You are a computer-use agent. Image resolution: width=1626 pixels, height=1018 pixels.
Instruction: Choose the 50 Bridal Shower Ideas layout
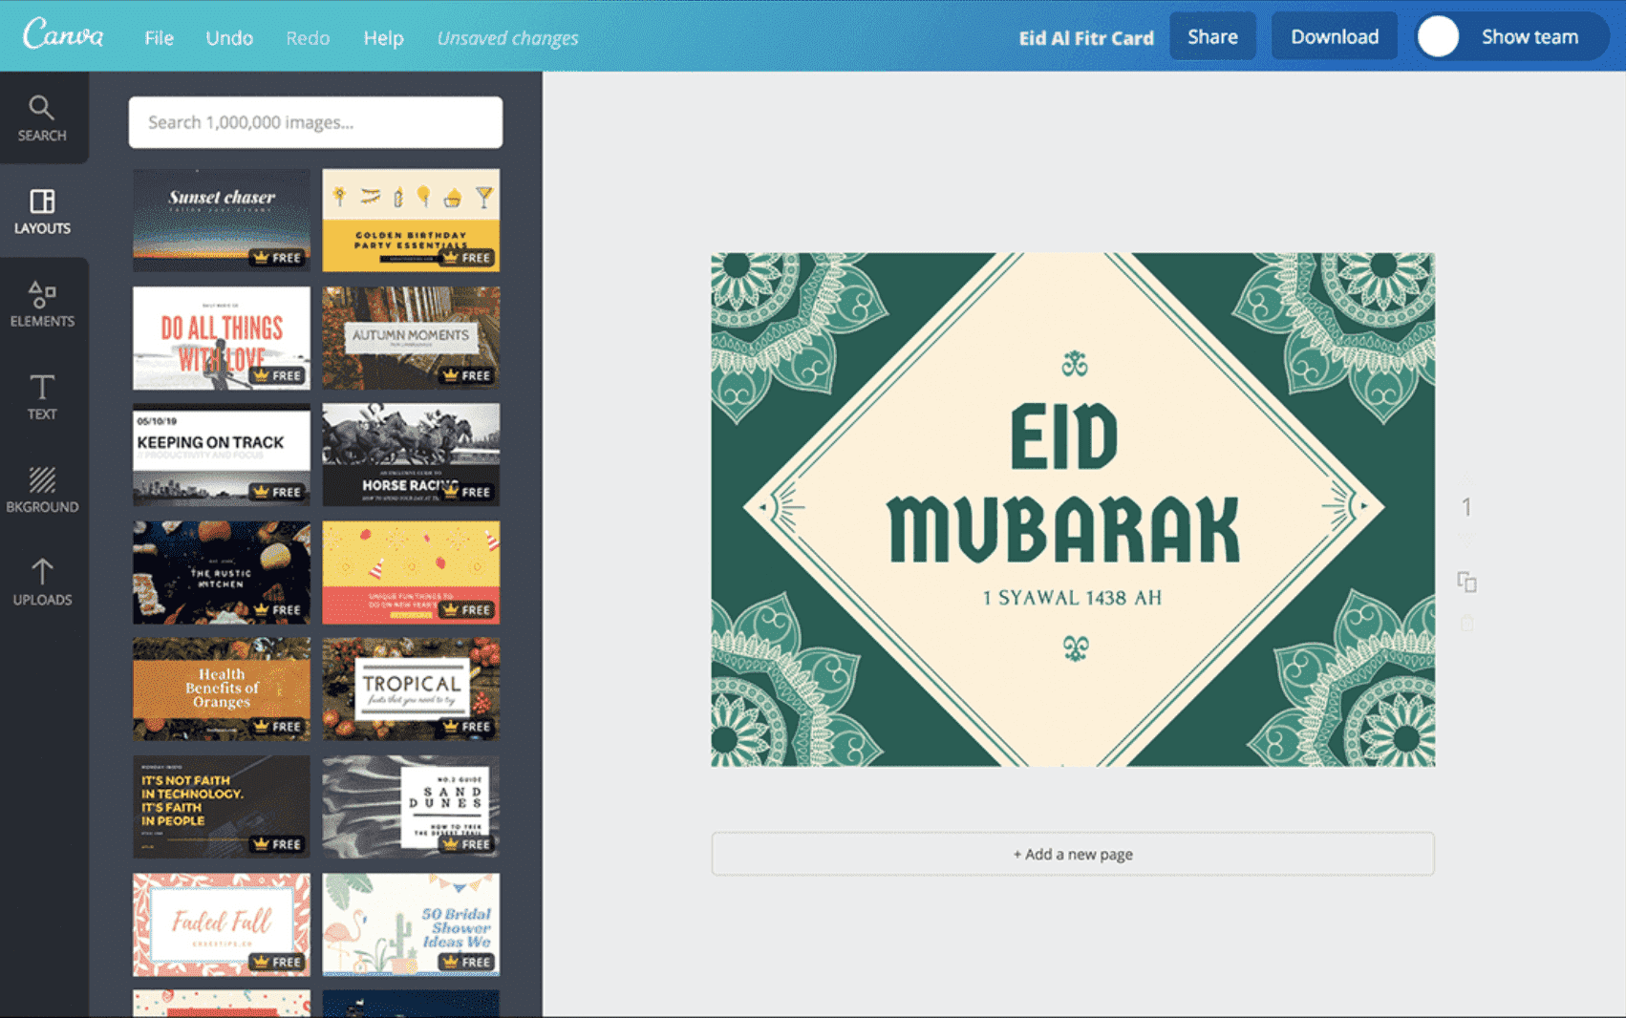coord(411,924)
